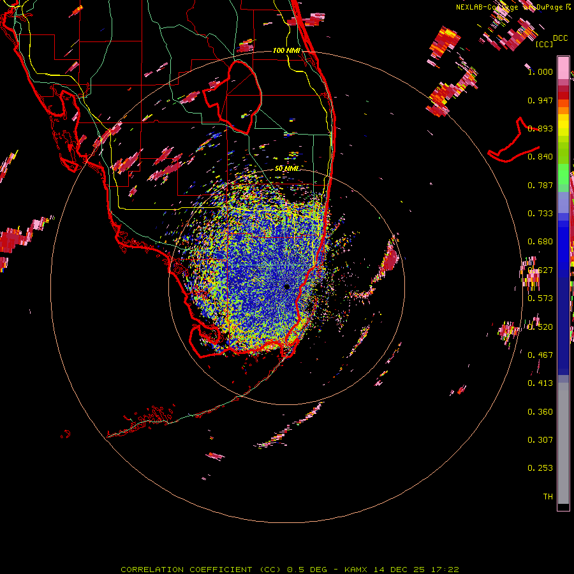
Task: Pick the pink swatch atop the color bar
Action: coord(563,68)
